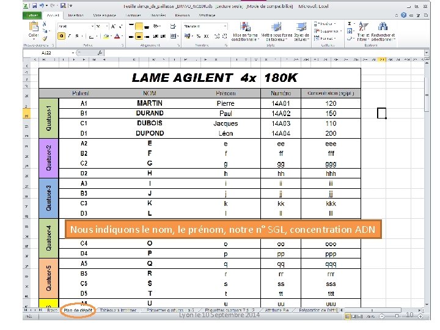Click the format painter brush icon
Viewport: 440px width, 330px height.
point(45,38)
